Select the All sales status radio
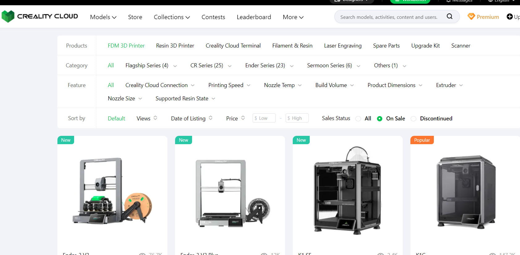Image resolution: width=520 pixels, height=255 pixels. point(358,119)
